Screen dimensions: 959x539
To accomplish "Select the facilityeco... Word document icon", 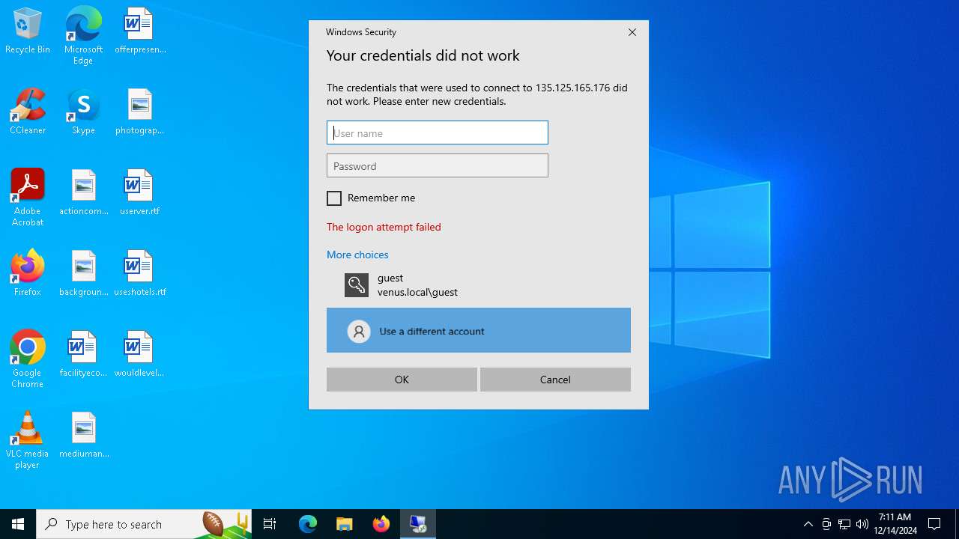I will pyautogui.click(x=83, y=355).
